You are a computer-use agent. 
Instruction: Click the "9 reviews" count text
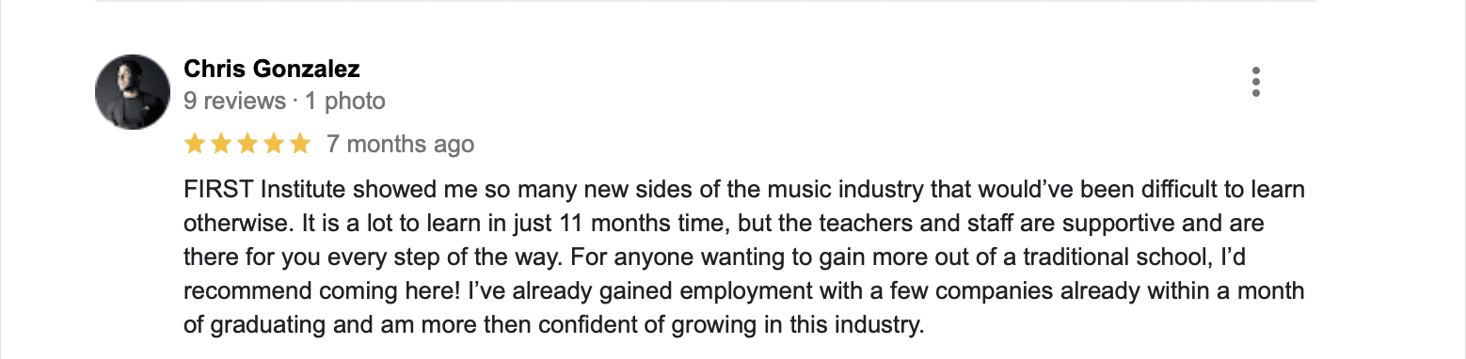pyautogui.click(x=234, y=101)
